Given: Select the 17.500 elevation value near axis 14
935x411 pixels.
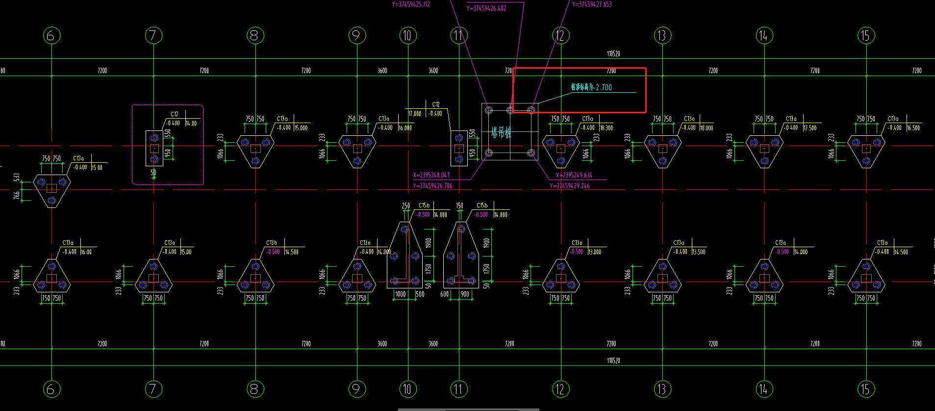Looking at the screenshot, I should coord(810,128).
